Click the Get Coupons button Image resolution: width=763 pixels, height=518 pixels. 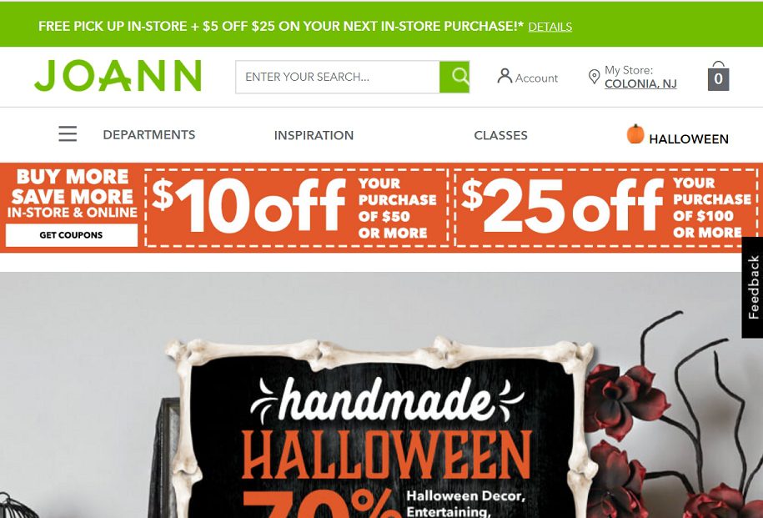[72, 235]
